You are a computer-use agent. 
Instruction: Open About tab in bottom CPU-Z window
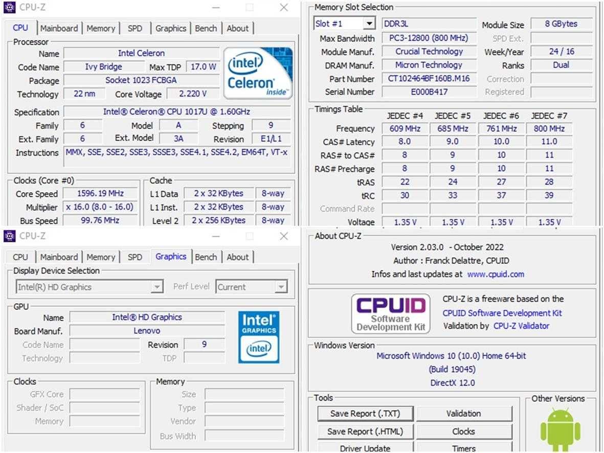pyautogui.click(x=237, y=257)
